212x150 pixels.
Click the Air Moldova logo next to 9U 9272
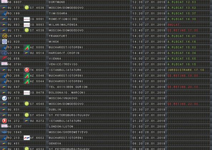coord(27,121)
